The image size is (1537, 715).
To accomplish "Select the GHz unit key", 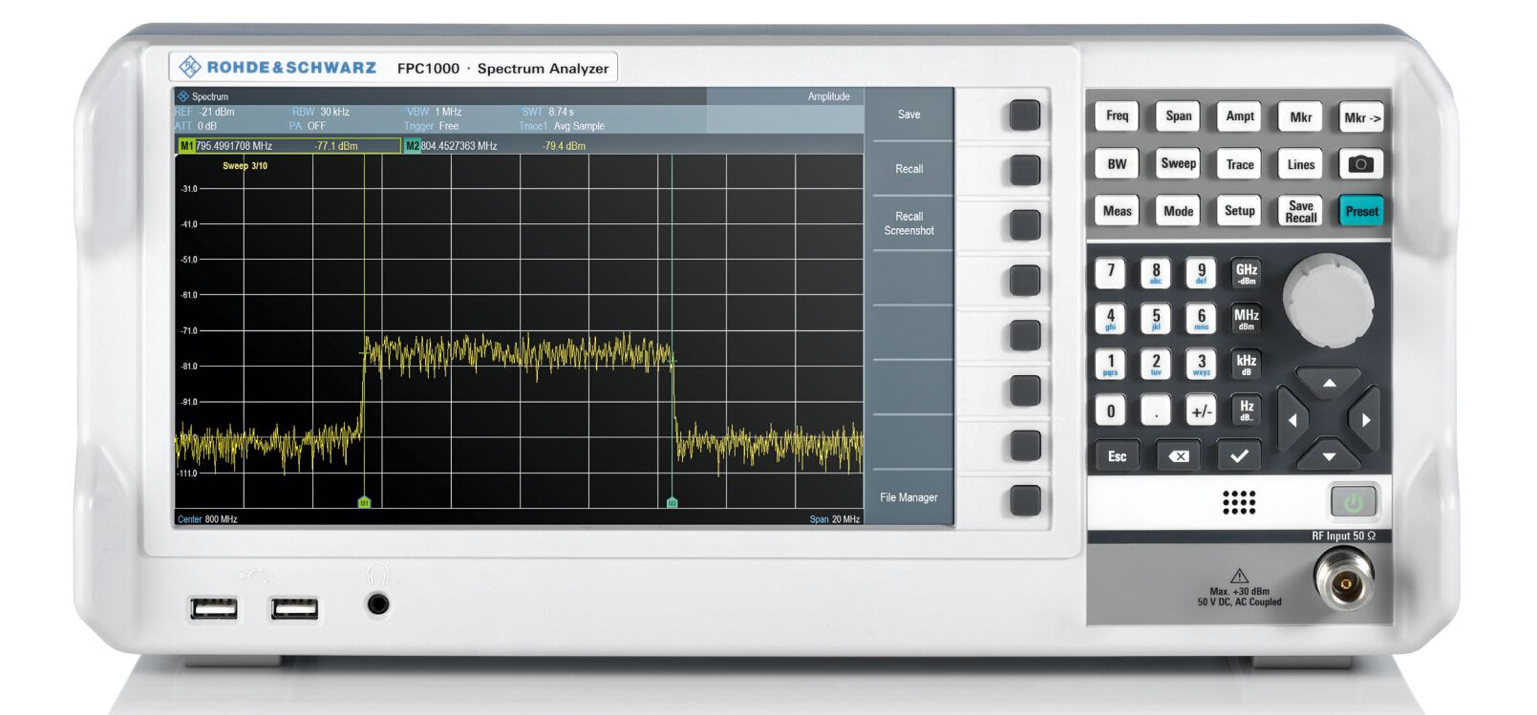I will (1247, 273).
